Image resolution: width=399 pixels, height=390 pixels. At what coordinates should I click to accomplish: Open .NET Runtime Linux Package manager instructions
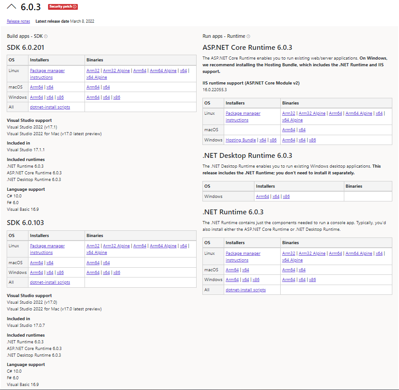click(x=243, y=257)
